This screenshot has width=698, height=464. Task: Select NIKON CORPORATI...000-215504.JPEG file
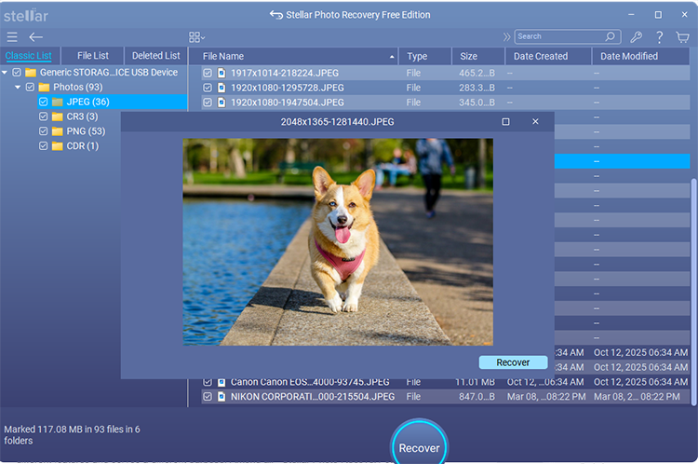click(313, 396)
